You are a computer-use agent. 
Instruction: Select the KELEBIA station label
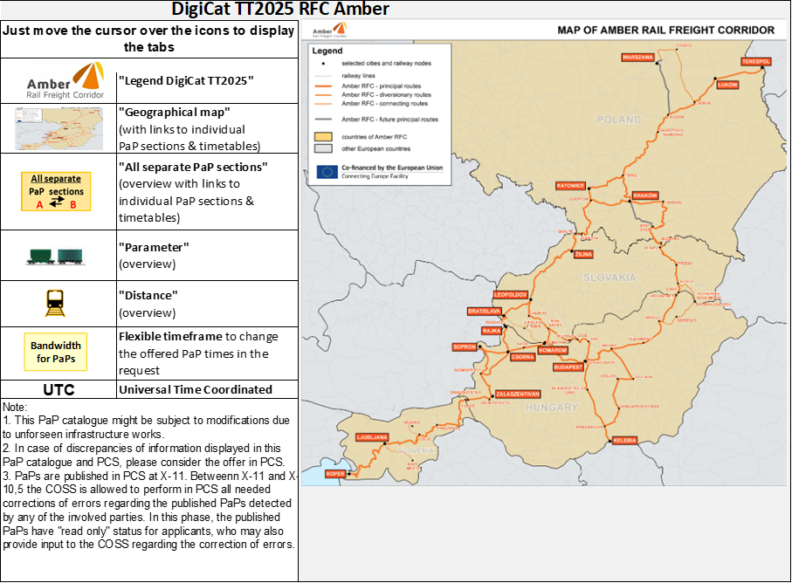tap(624, 441)
